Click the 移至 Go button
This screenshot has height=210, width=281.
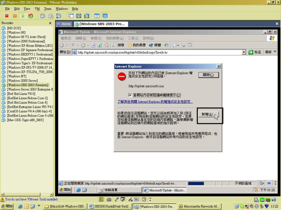pyautogui.click(x=255, y=52)
